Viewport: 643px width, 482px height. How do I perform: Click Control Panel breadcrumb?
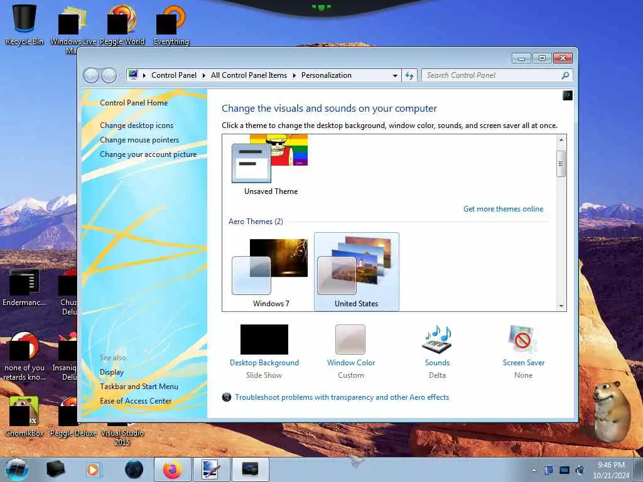[174, 75]
